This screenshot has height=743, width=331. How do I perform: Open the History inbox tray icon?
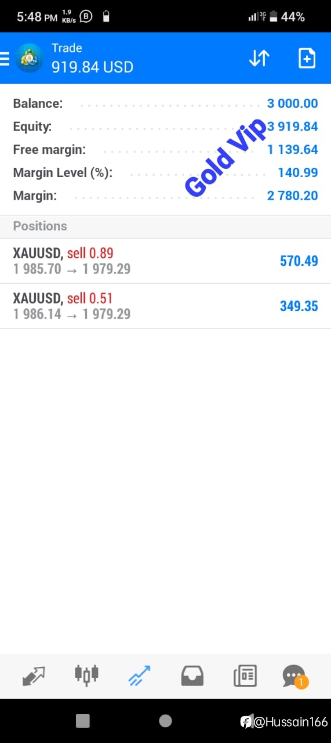pos(192,676)
